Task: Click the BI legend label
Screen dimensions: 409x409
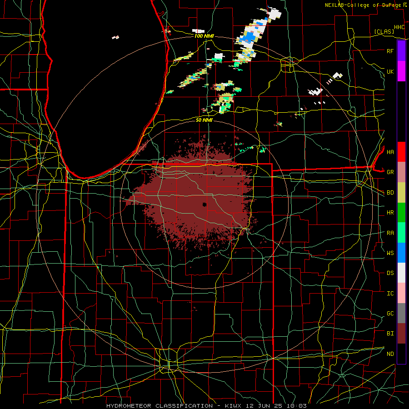Action: pyautogui.click(x=390, y=334)
